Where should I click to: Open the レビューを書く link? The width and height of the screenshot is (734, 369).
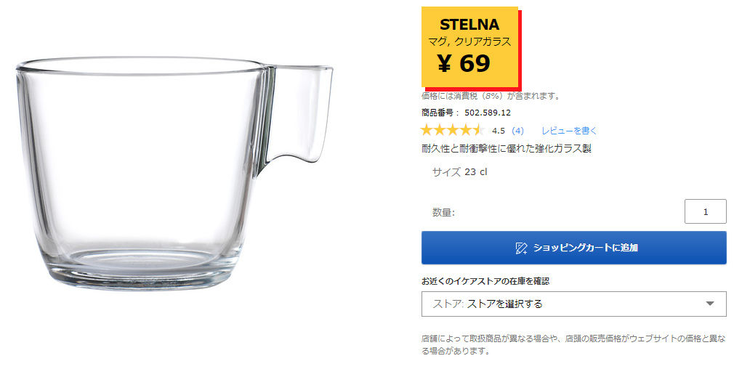coord(569,131)
